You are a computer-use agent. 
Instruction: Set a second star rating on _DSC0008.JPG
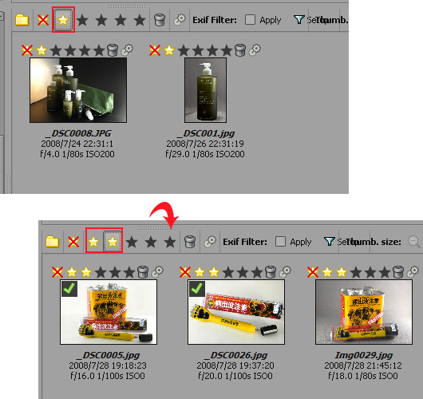[x=56, y=50]
